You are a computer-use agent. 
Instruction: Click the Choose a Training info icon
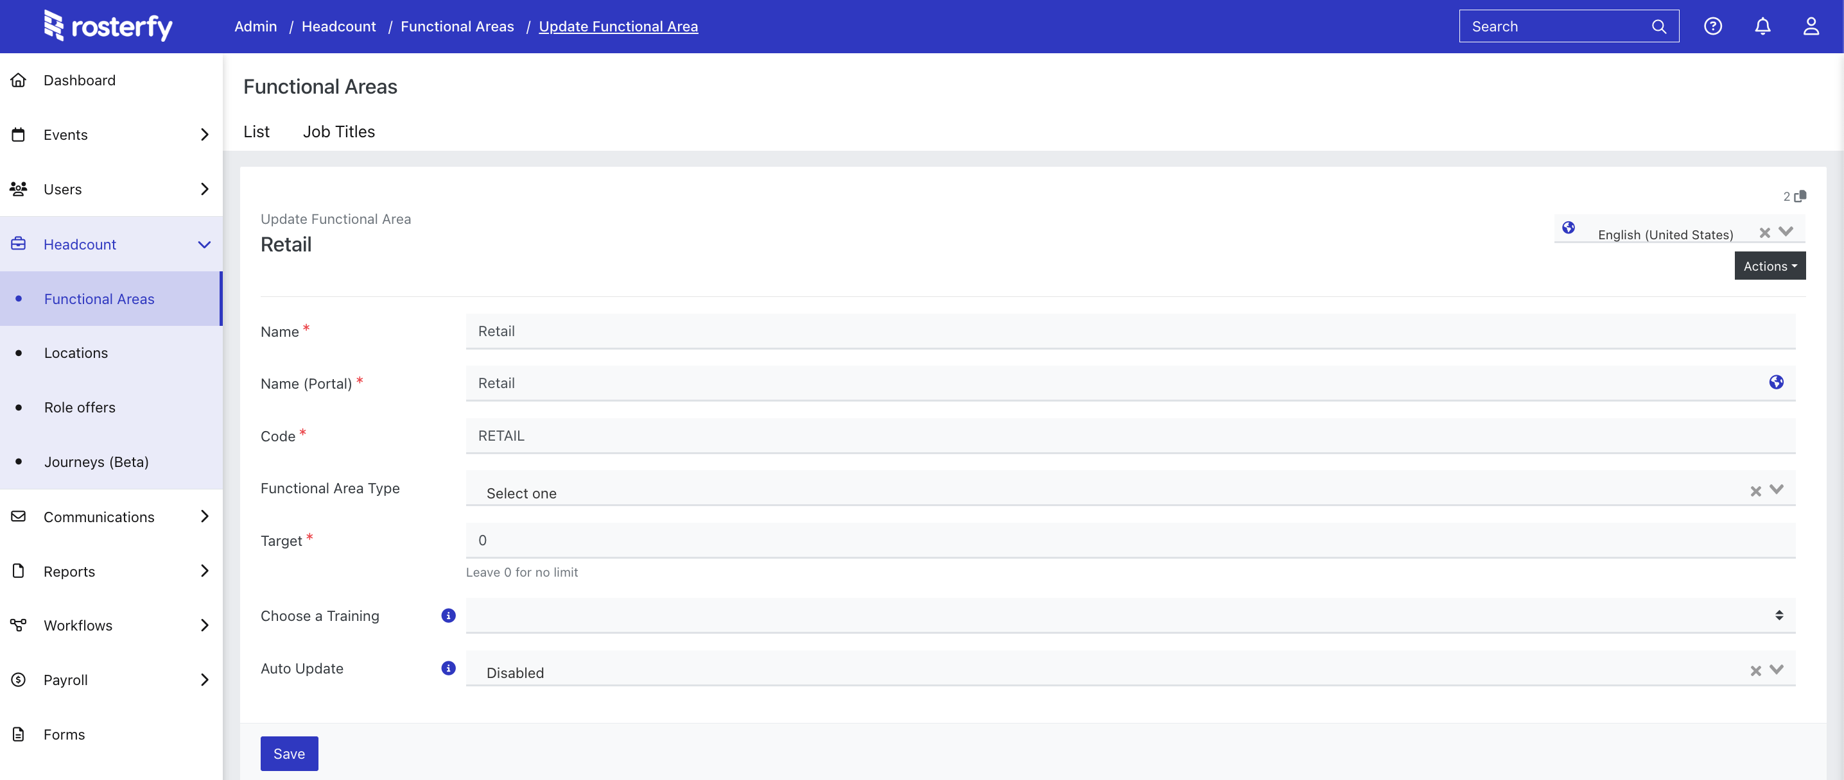448,616
